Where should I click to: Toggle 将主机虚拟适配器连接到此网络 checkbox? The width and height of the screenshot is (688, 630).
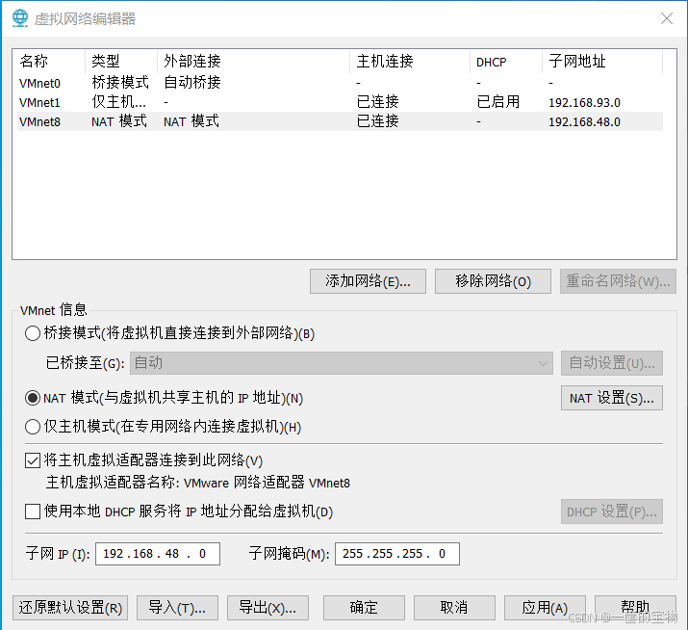33,460
